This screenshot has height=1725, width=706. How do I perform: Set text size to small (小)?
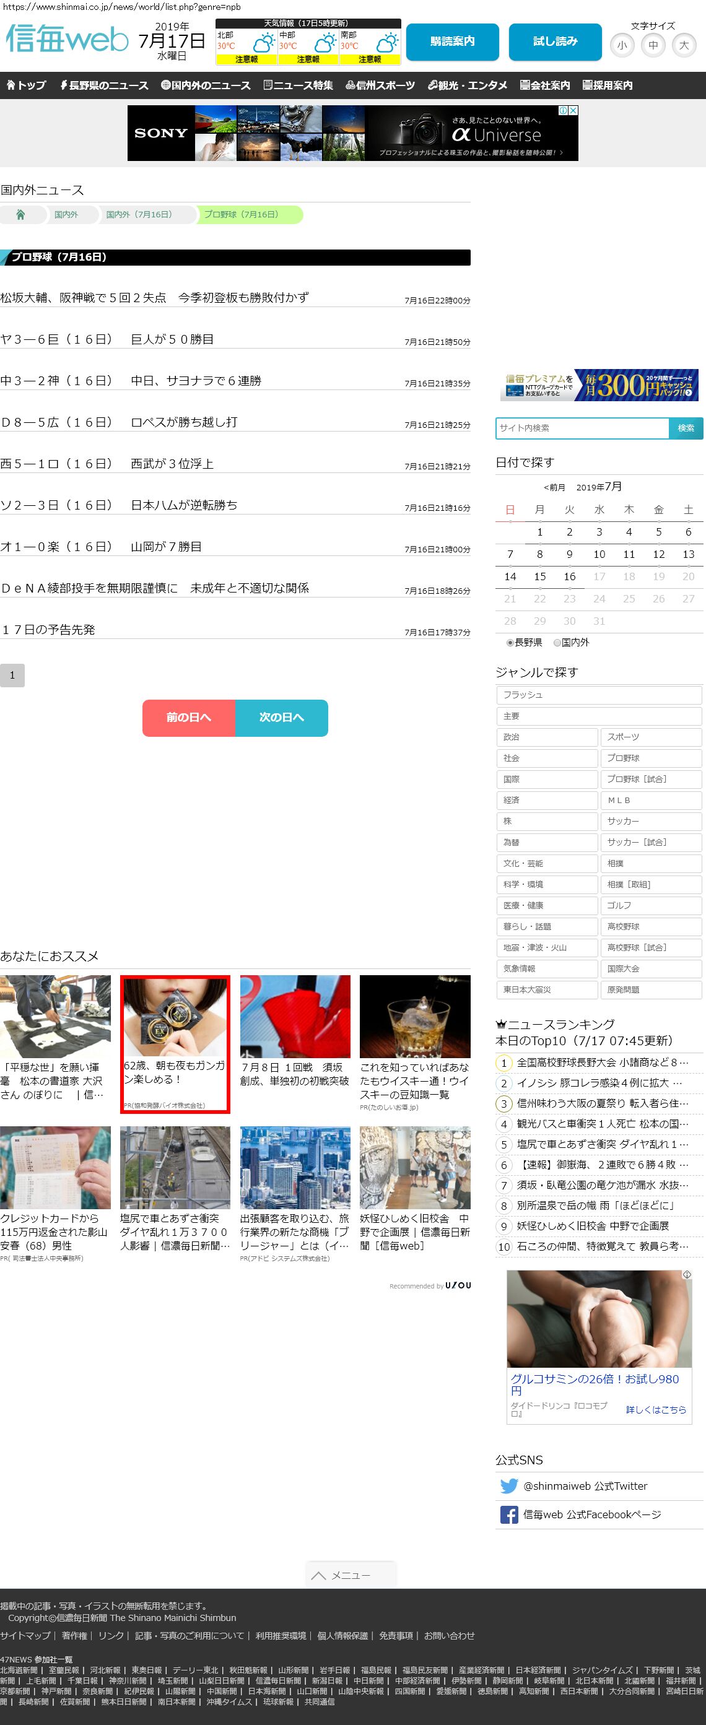click(x=622, y=46)
